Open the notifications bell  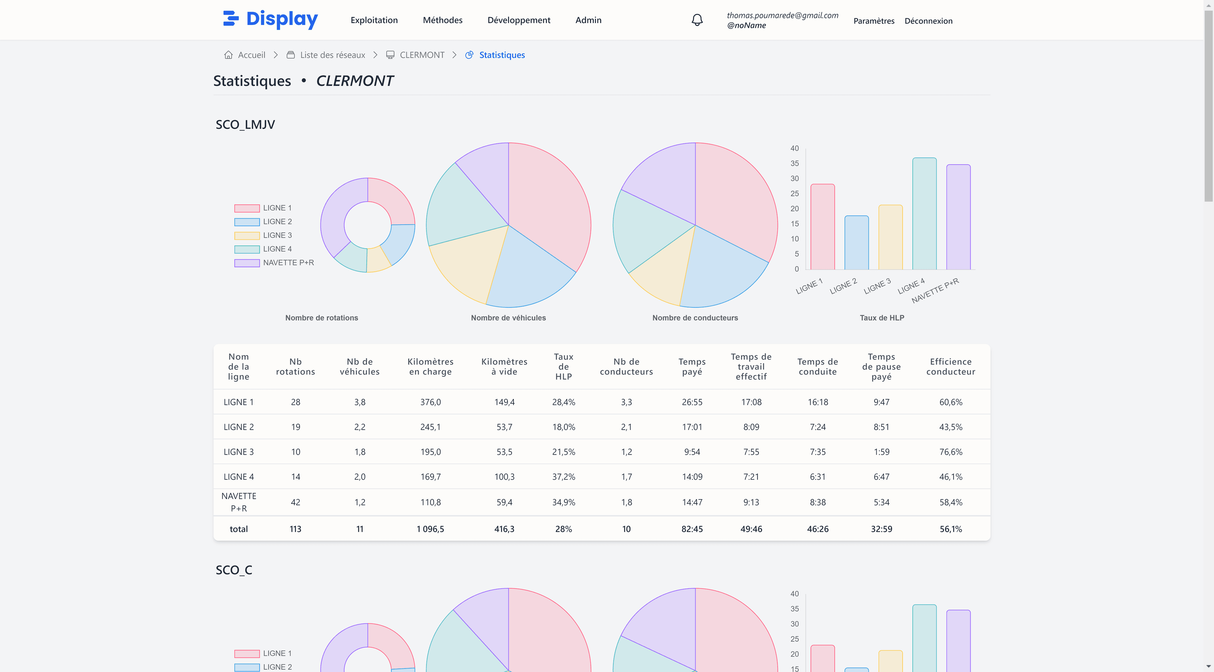click(697, 20)
